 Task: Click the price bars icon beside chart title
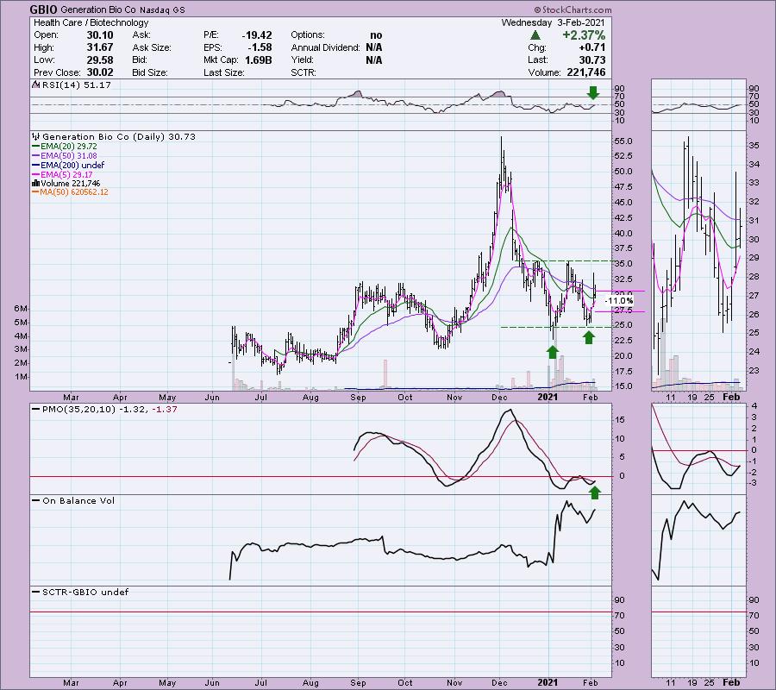point(36,136)
